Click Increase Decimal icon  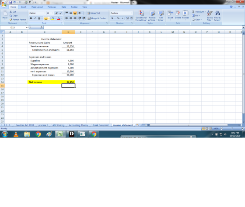(x=127, y=18)
